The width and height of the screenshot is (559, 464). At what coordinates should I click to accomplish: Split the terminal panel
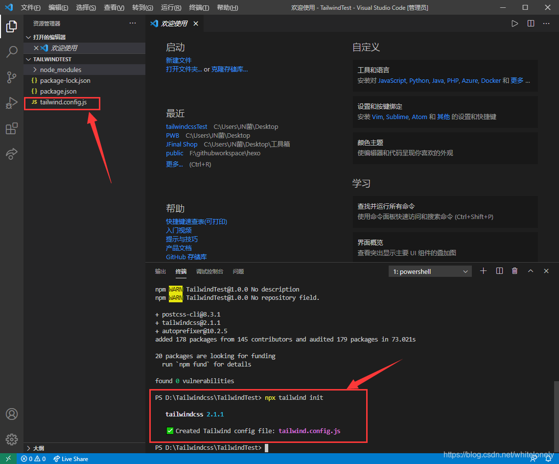click(499, 271)
